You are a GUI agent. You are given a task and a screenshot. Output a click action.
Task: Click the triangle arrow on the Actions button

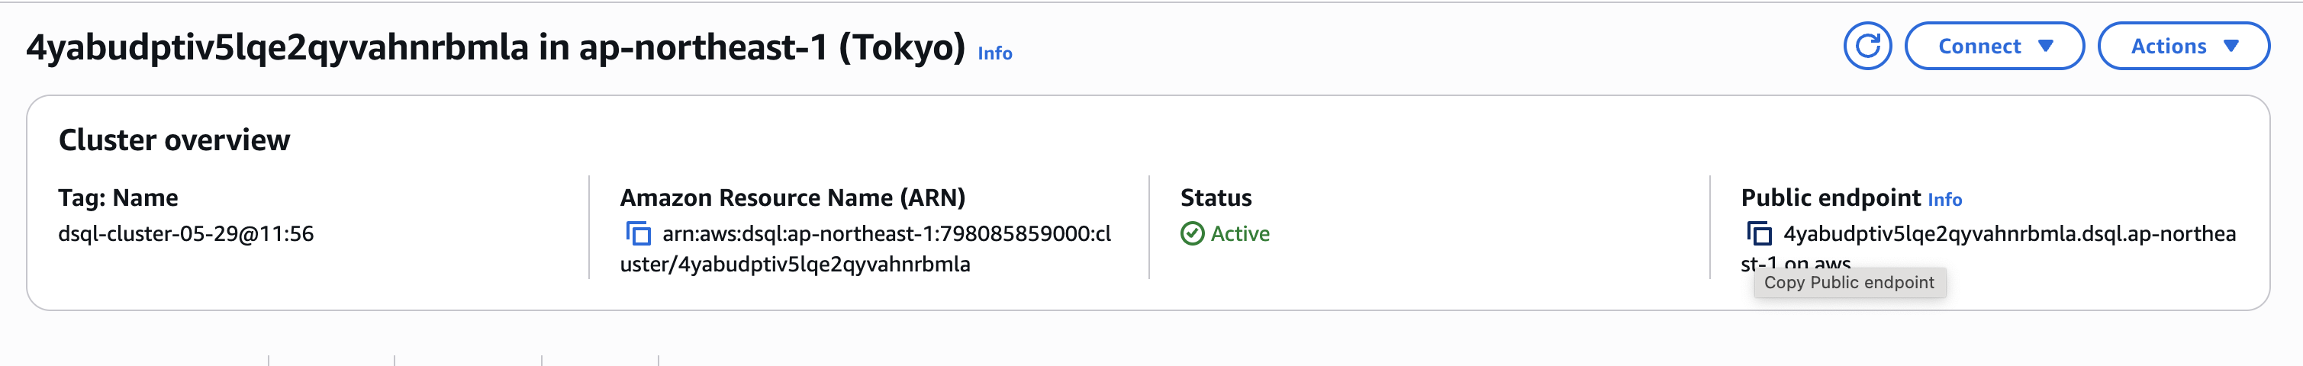pos(2231,47)
